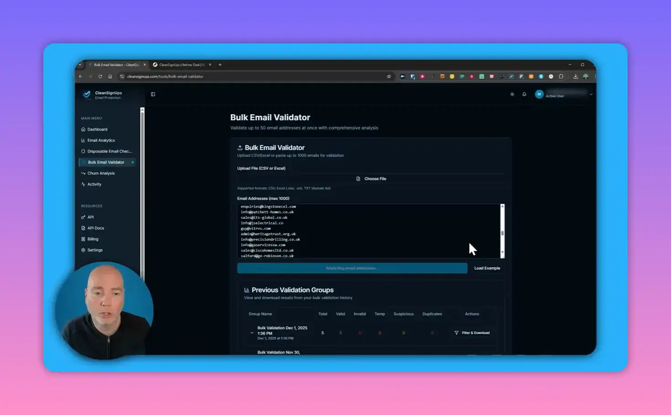Open Dashboard from the main menu
Image resolution: width=671 pixels, height=415 pixels.
point(97,130)
